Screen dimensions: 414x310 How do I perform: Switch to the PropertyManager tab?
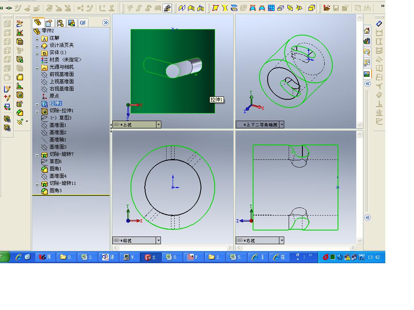pyautogui.click(x=49, y=23)
